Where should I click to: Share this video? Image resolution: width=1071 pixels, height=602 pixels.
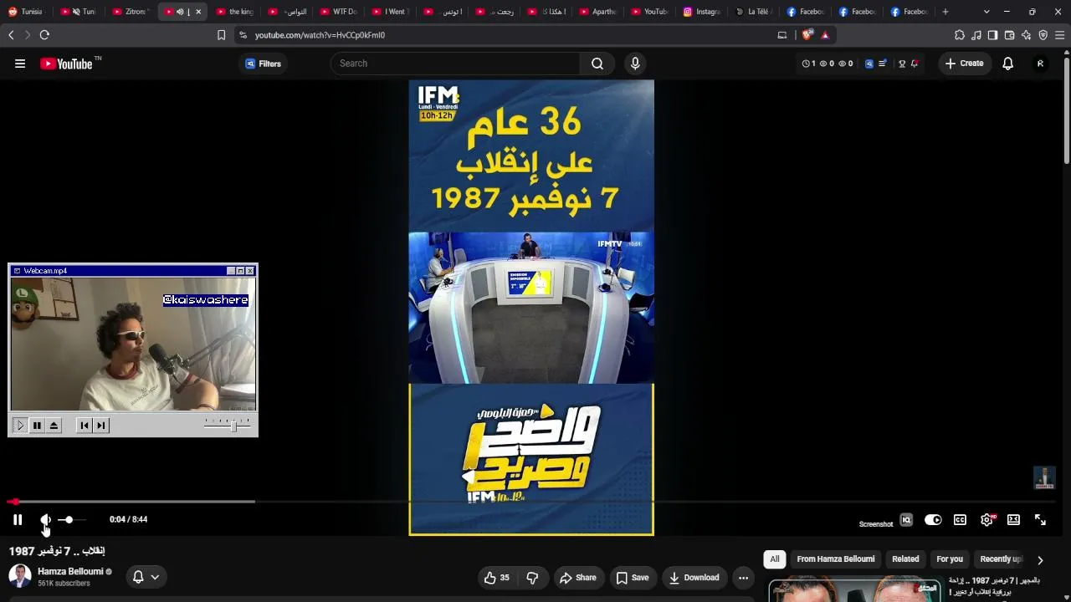coord(578,578)
